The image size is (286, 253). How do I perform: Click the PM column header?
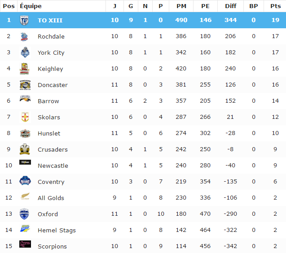click(181, 6)
